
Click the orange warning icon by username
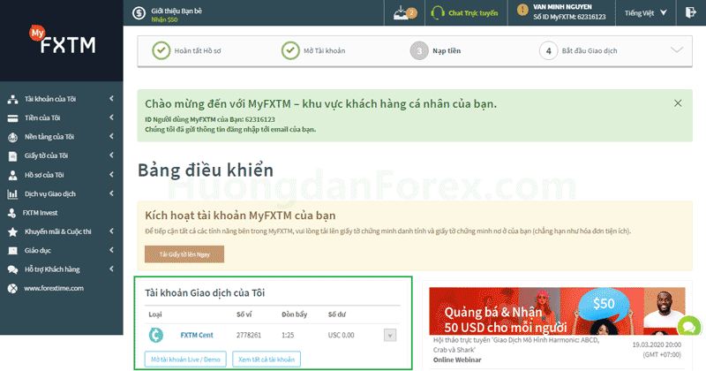tap(522, 10)
